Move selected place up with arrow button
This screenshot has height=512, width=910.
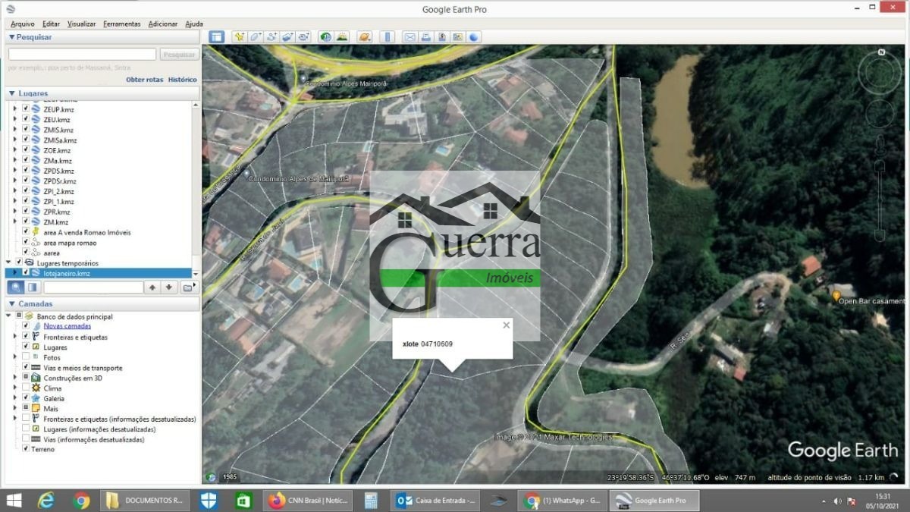coord(152,287)
